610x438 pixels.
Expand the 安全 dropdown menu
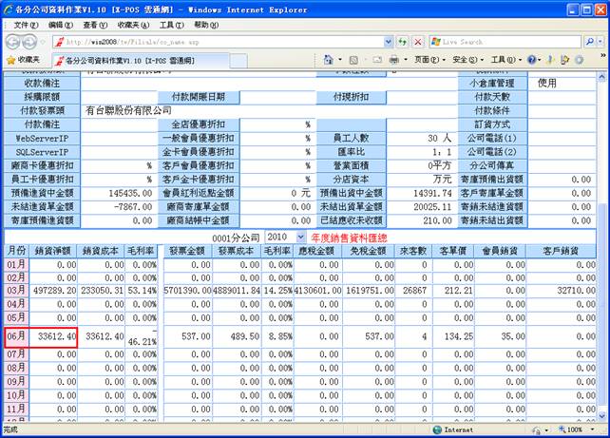point(465,60)
